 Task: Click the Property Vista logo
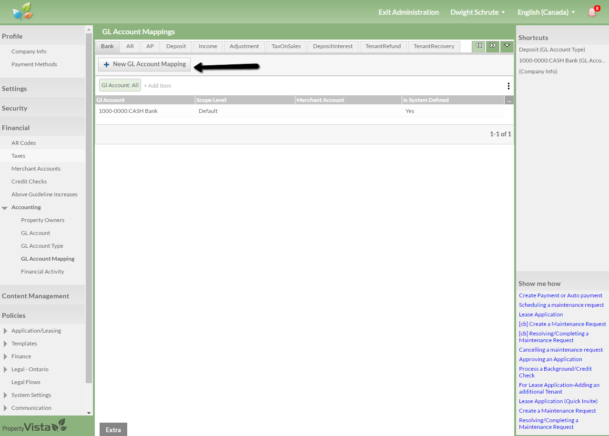(x=35, y=426)
